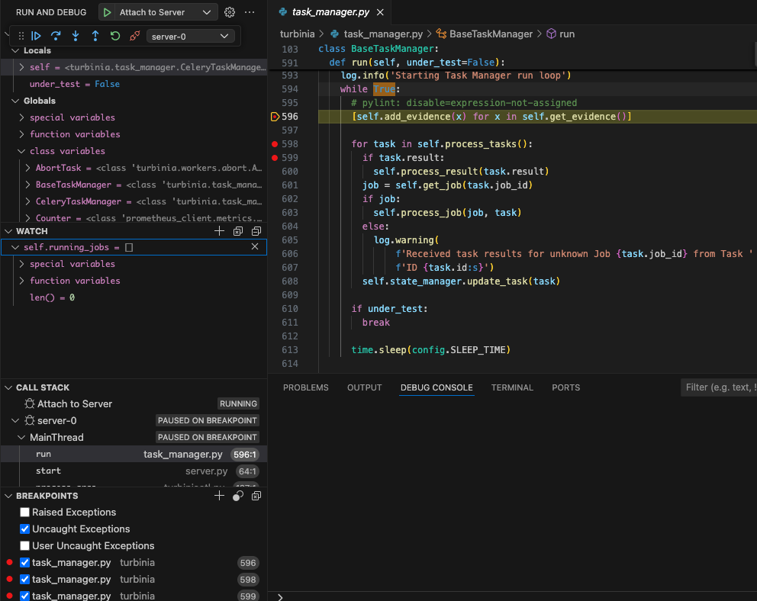
Task: Click the run method breadcrumb
Action: [x=567, y=34]
